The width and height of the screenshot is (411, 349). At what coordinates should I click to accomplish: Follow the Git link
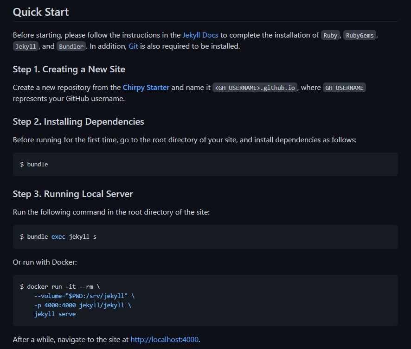pos(133,46)
